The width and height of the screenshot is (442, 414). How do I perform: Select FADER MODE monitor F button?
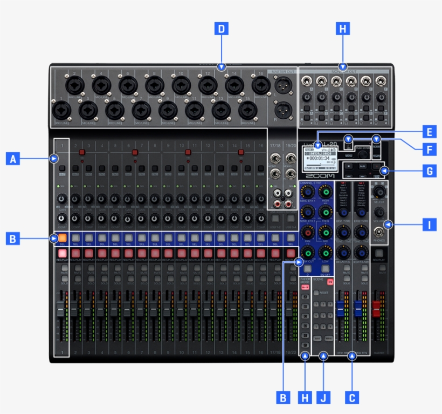coord(305,345)
